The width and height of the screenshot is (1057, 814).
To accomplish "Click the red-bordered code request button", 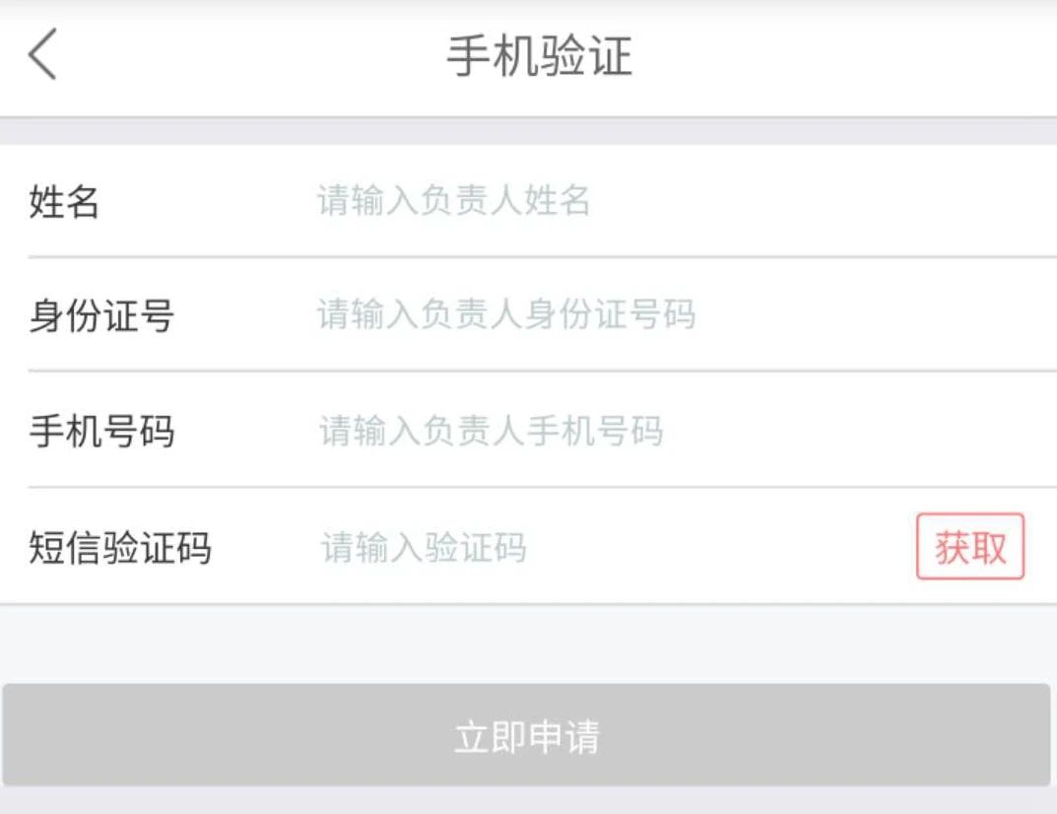I will point(972,548).
